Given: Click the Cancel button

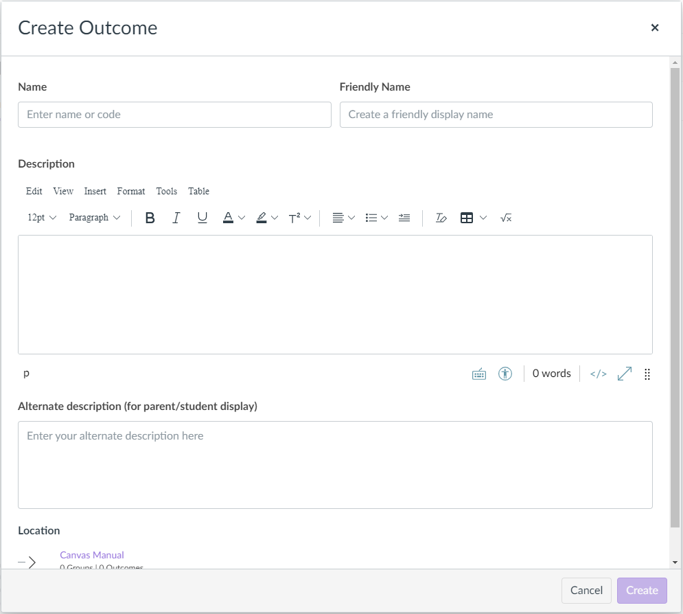Looking at the screenshot, I should tap(586, 590).
